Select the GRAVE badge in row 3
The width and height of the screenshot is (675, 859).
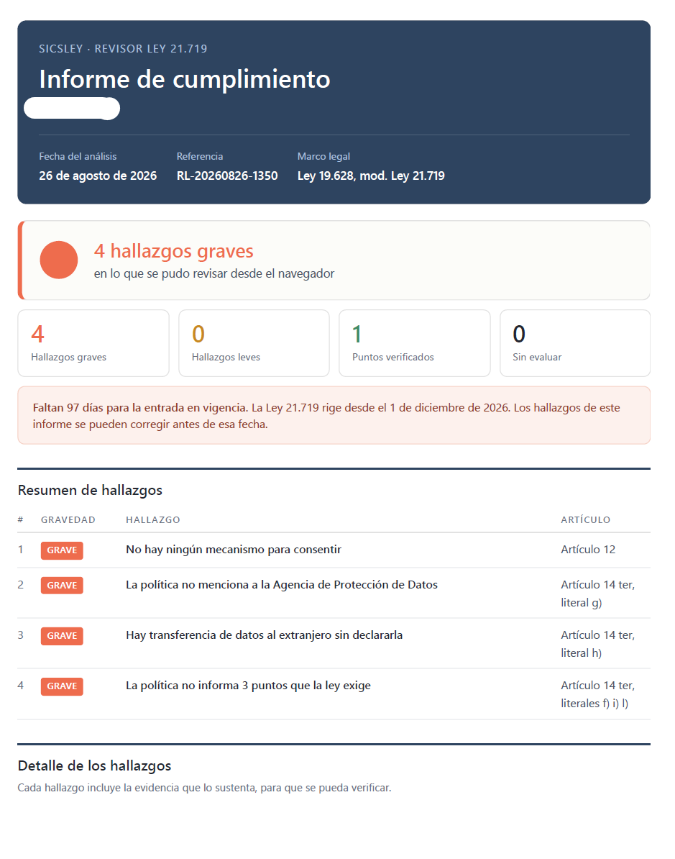(62, 635)
